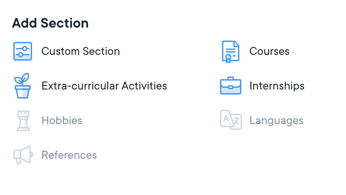Screen dimensions: 346x195
Task: Select the Custom Section text label
Action: coord(80,51)
